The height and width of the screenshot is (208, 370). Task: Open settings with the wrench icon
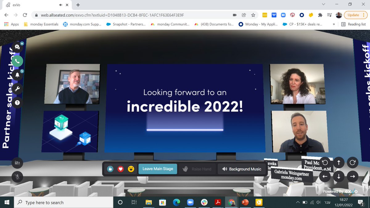18,89
